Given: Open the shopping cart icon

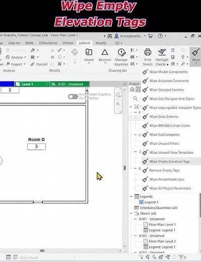Looking at the screenshot, I should [150, 36].
